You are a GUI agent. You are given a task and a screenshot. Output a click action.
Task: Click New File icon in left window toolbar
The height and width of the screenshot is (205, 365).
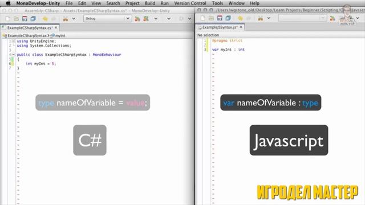click(x=7, y=19)
